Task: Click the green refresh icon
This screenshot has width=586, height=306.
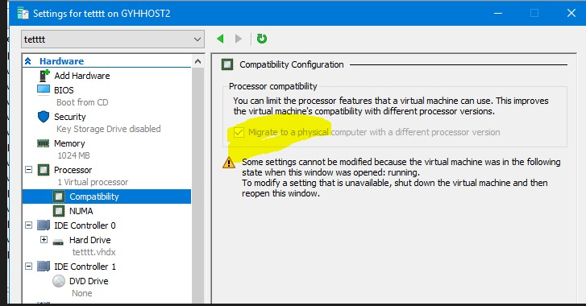Action: (x=262, y=39)
